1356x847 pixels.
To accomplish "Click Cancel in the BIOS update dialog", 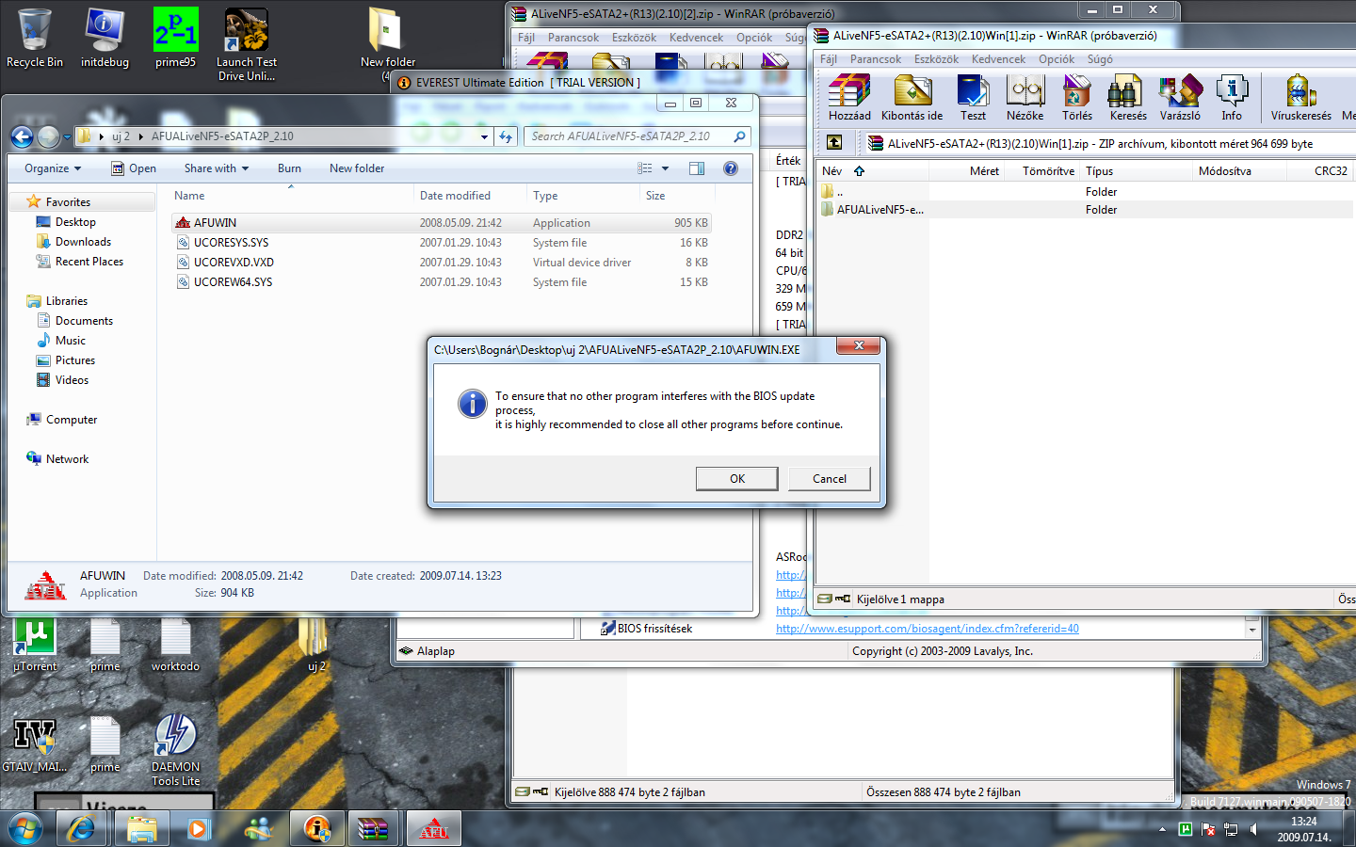I will click(830, 478).
